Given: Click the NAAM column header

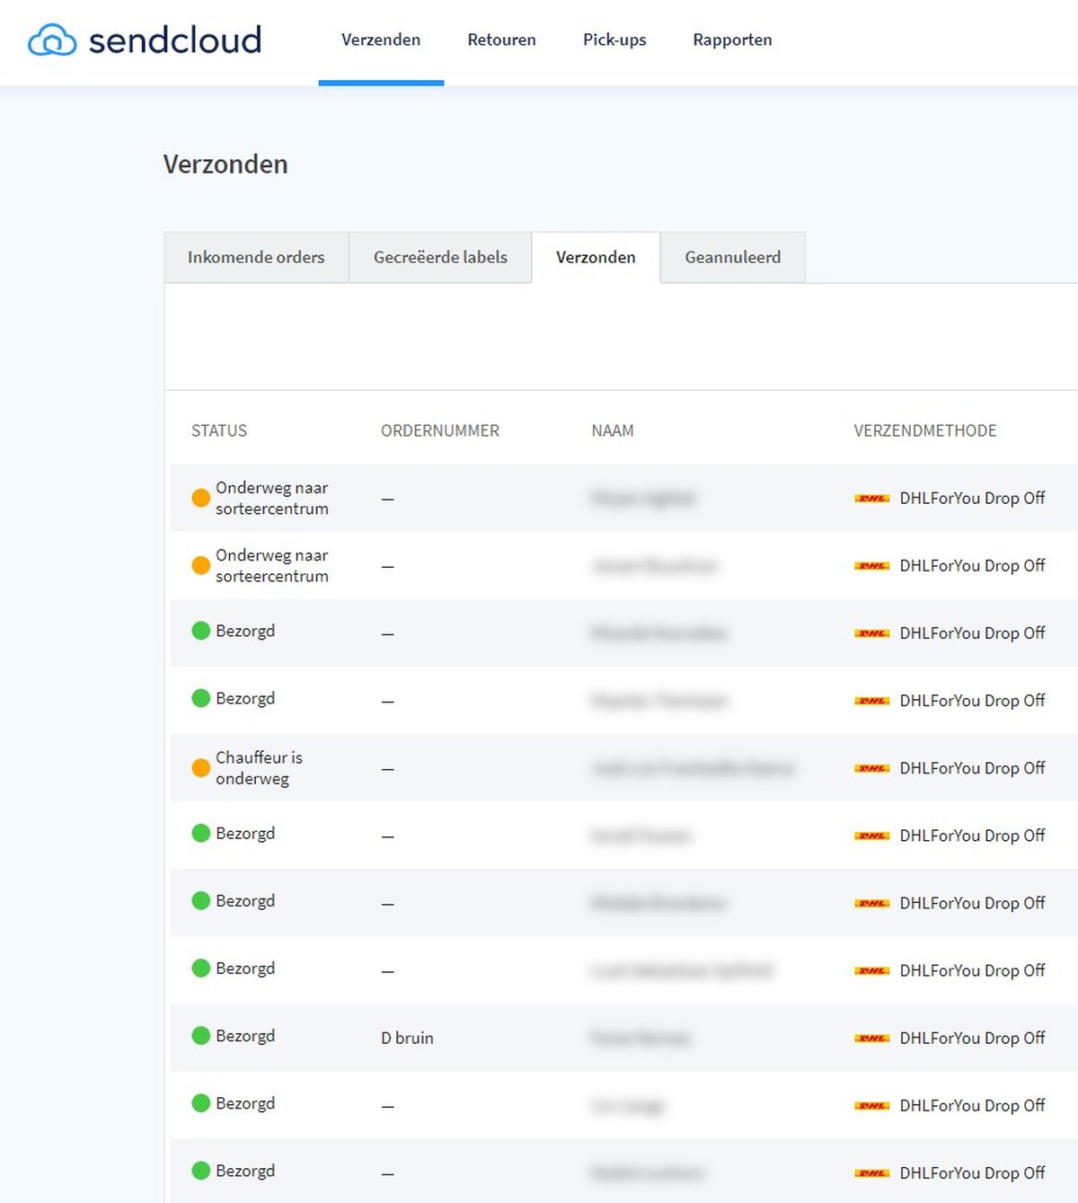Looking at the screenshot, I should point(613,430).
